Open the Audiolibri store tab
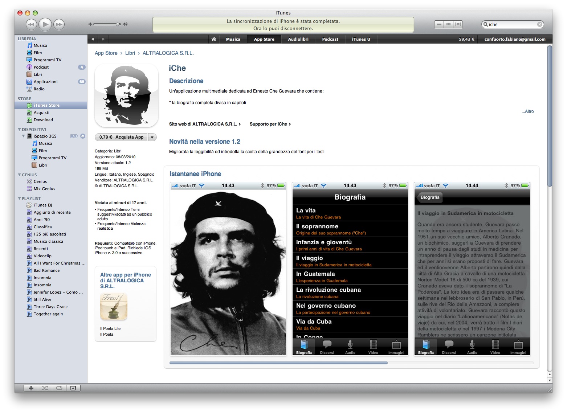 coord(298,39)
